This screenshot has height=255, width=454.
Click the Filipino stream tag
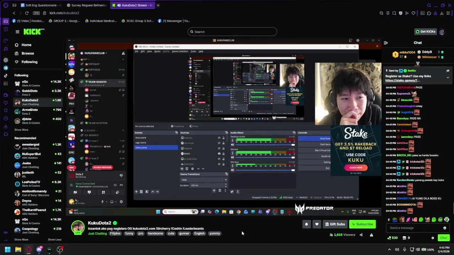coord(115,233)
